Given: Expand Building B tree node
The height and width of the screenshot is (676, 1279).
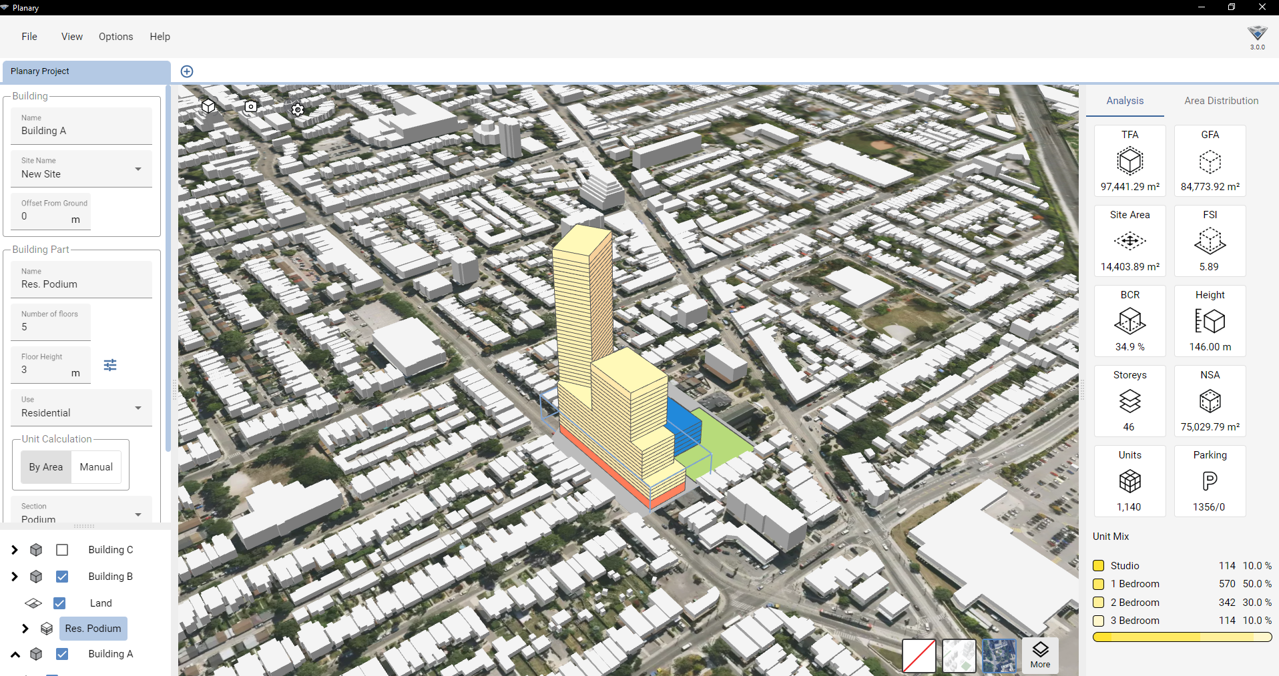Looking at the screenshot, I should (x=15, y=577).
